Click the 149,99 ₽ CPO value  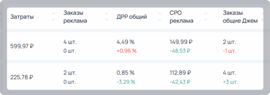pyautogui.click(x=181, y=42)
